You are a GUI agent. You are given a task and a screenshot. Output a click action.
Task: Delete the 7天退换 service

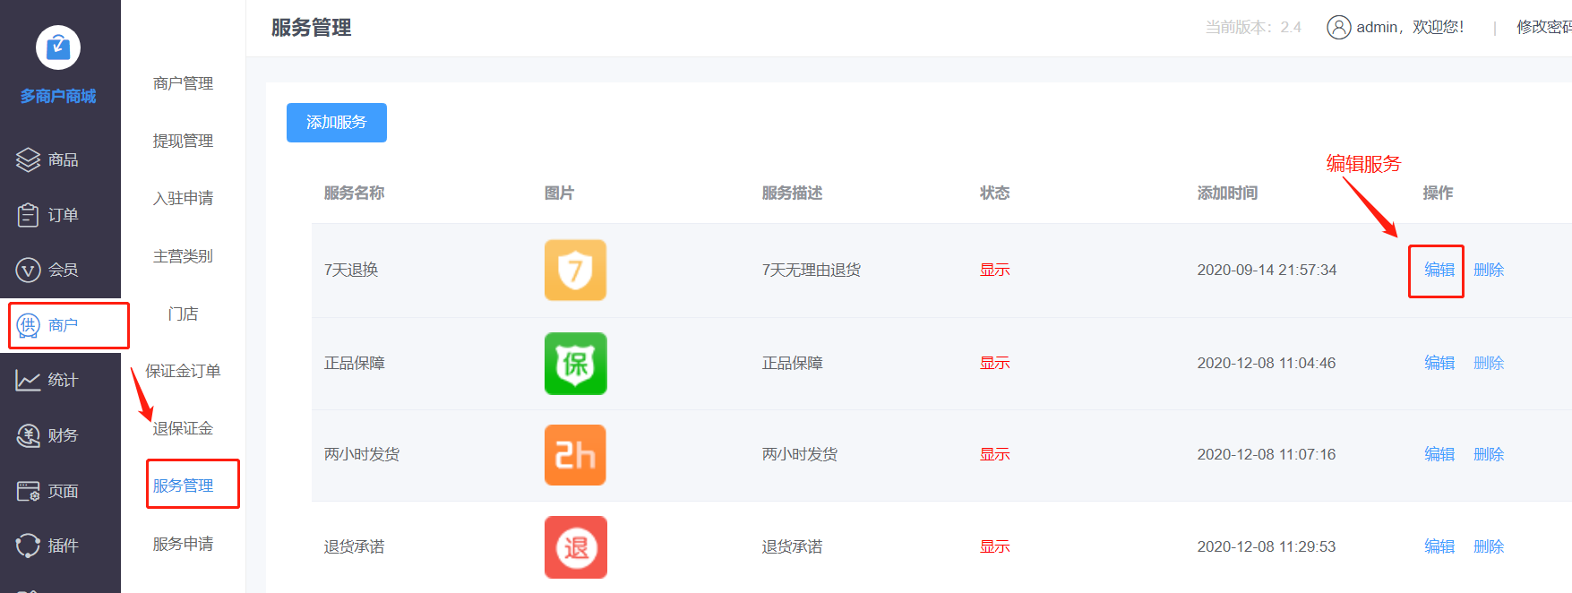1489,270
